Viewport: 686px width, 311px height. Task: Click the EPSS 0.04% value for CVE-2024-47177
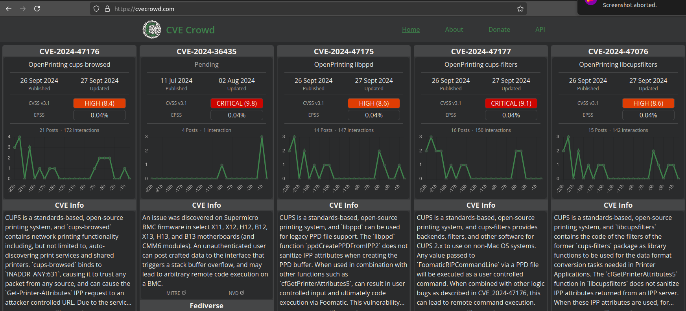coord(511,115)
